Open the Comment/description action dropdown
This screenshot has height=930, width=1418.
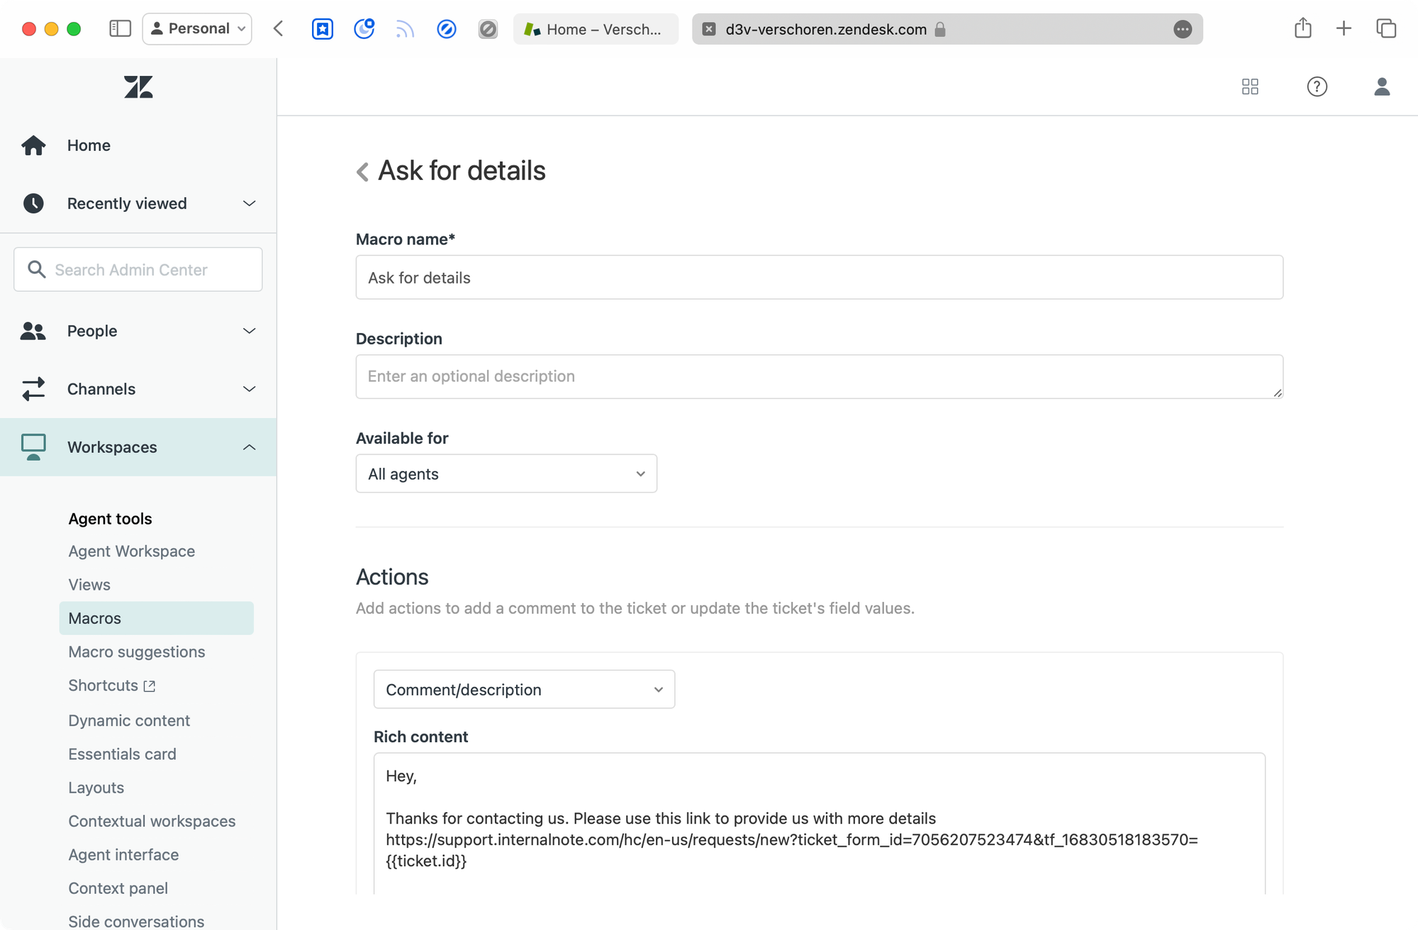(524, 690)
